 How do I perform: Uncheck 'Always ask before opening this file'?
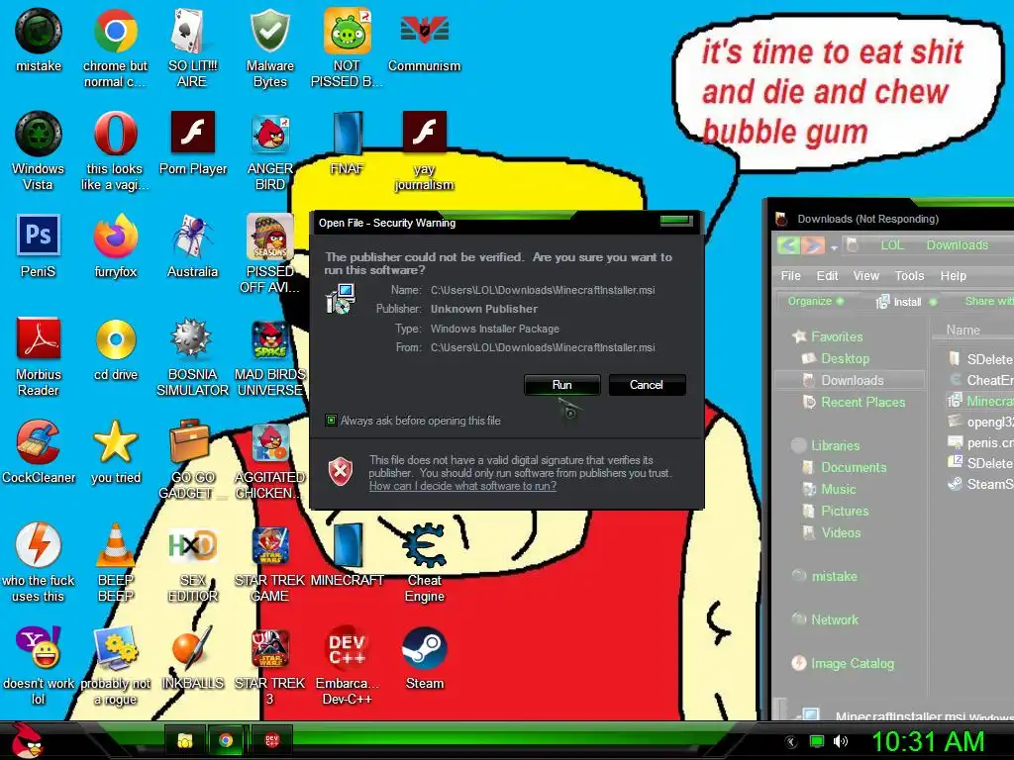pos(331,421)
